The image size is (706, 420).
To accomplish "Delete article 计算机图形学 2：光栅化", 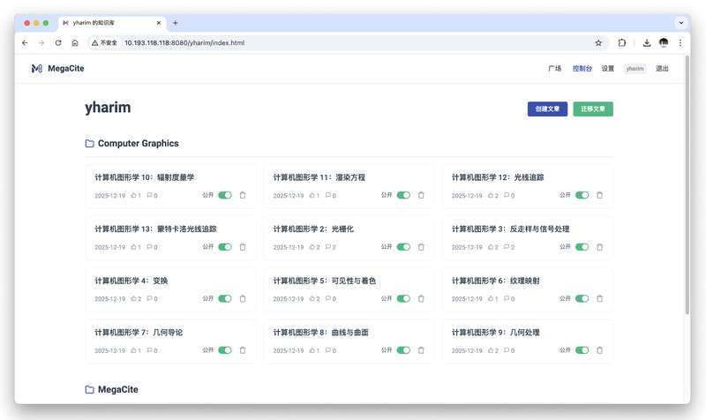I will click(421, 247).
